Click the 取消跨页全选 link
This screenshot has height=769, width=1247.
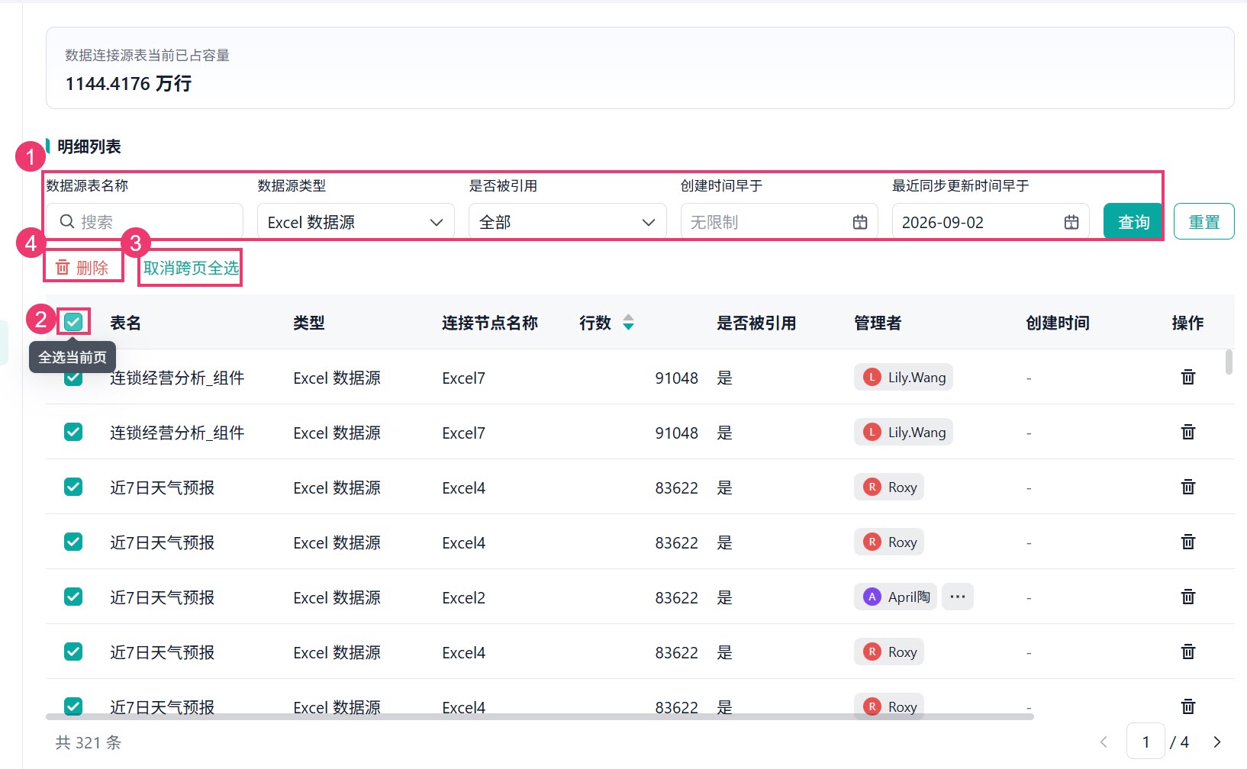tap(191, 268)
